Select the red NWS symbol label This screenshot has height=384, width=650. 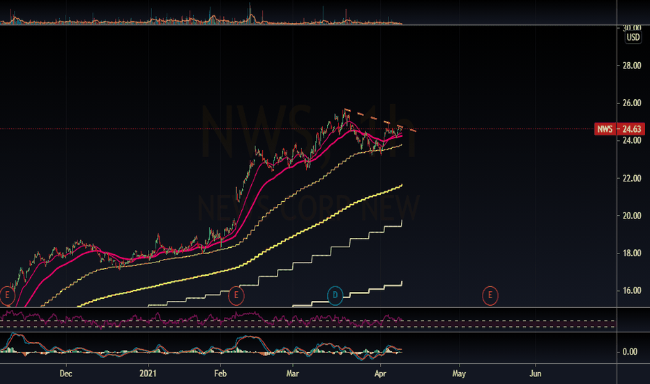(605, 129)
